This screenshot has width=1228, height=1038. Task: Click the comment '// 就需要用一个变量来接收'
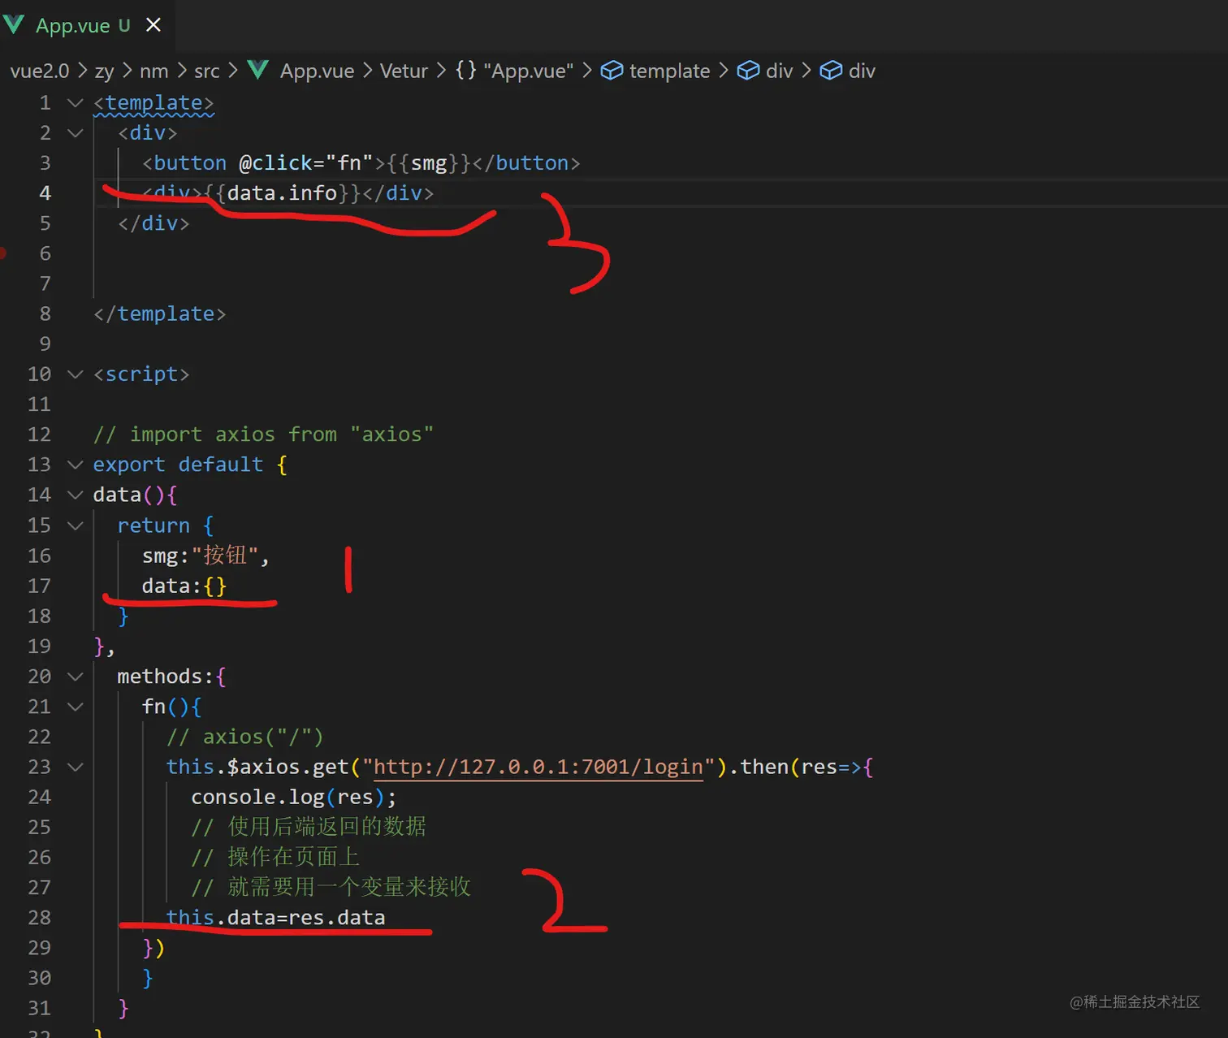(331, 887)
